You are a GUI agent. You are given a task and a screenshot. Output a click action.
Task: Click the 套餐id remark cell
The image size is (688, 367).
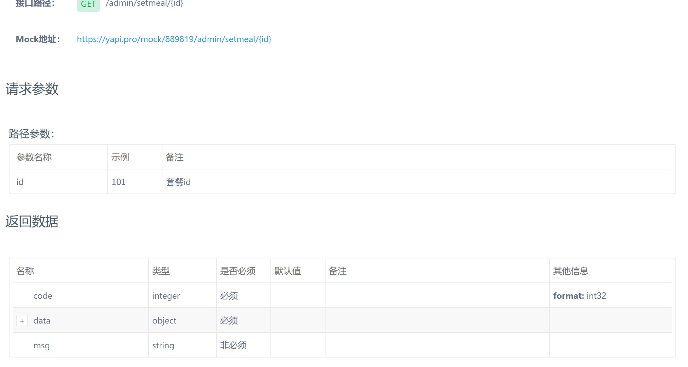[178, 182]
